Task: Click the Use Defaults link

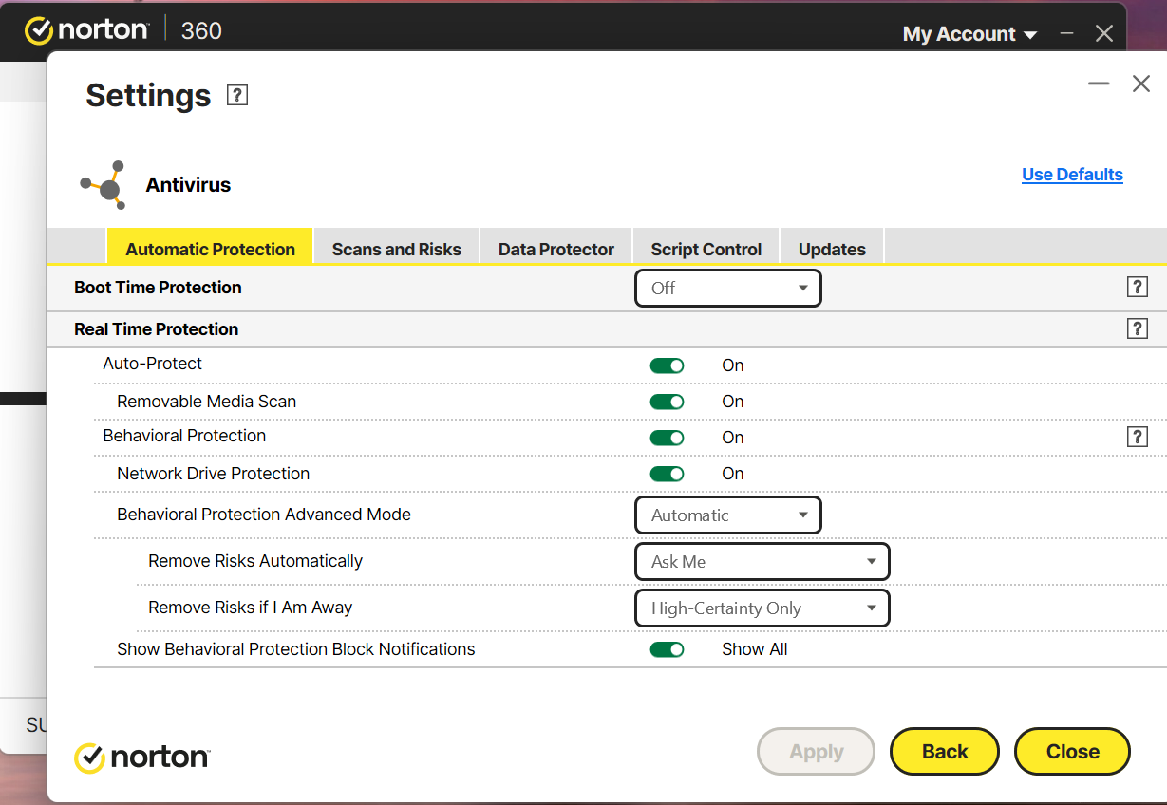Action: coord(1072,175)
